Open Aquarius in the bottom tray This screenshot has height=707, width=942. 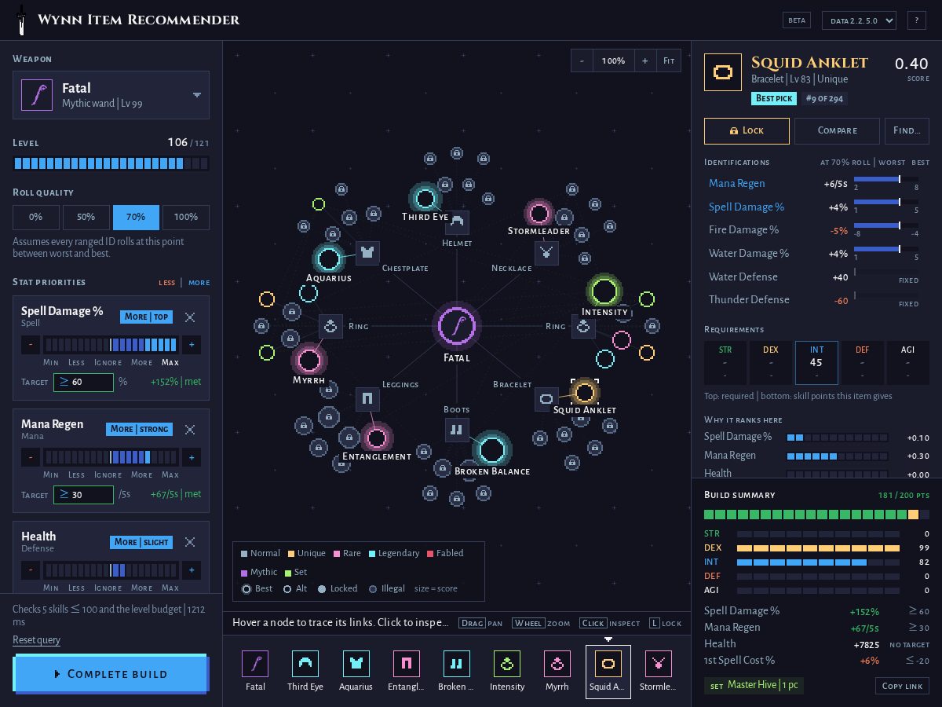[356, 672]
